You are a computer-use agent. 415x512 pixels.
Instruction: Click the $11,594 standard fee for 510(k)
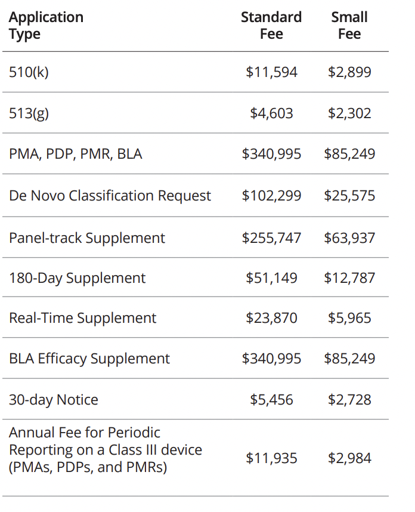pos(271,72)
